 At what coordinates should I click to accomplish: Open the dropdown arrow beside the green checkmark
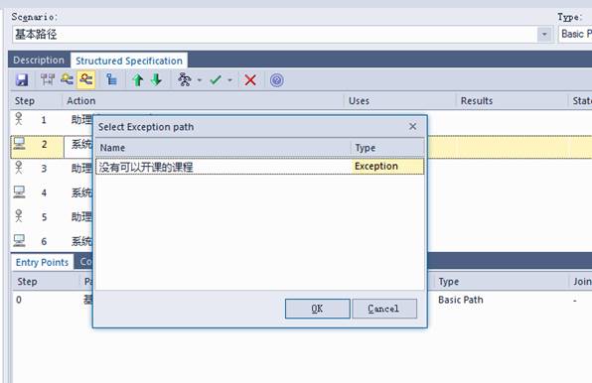tap(229, 80)
